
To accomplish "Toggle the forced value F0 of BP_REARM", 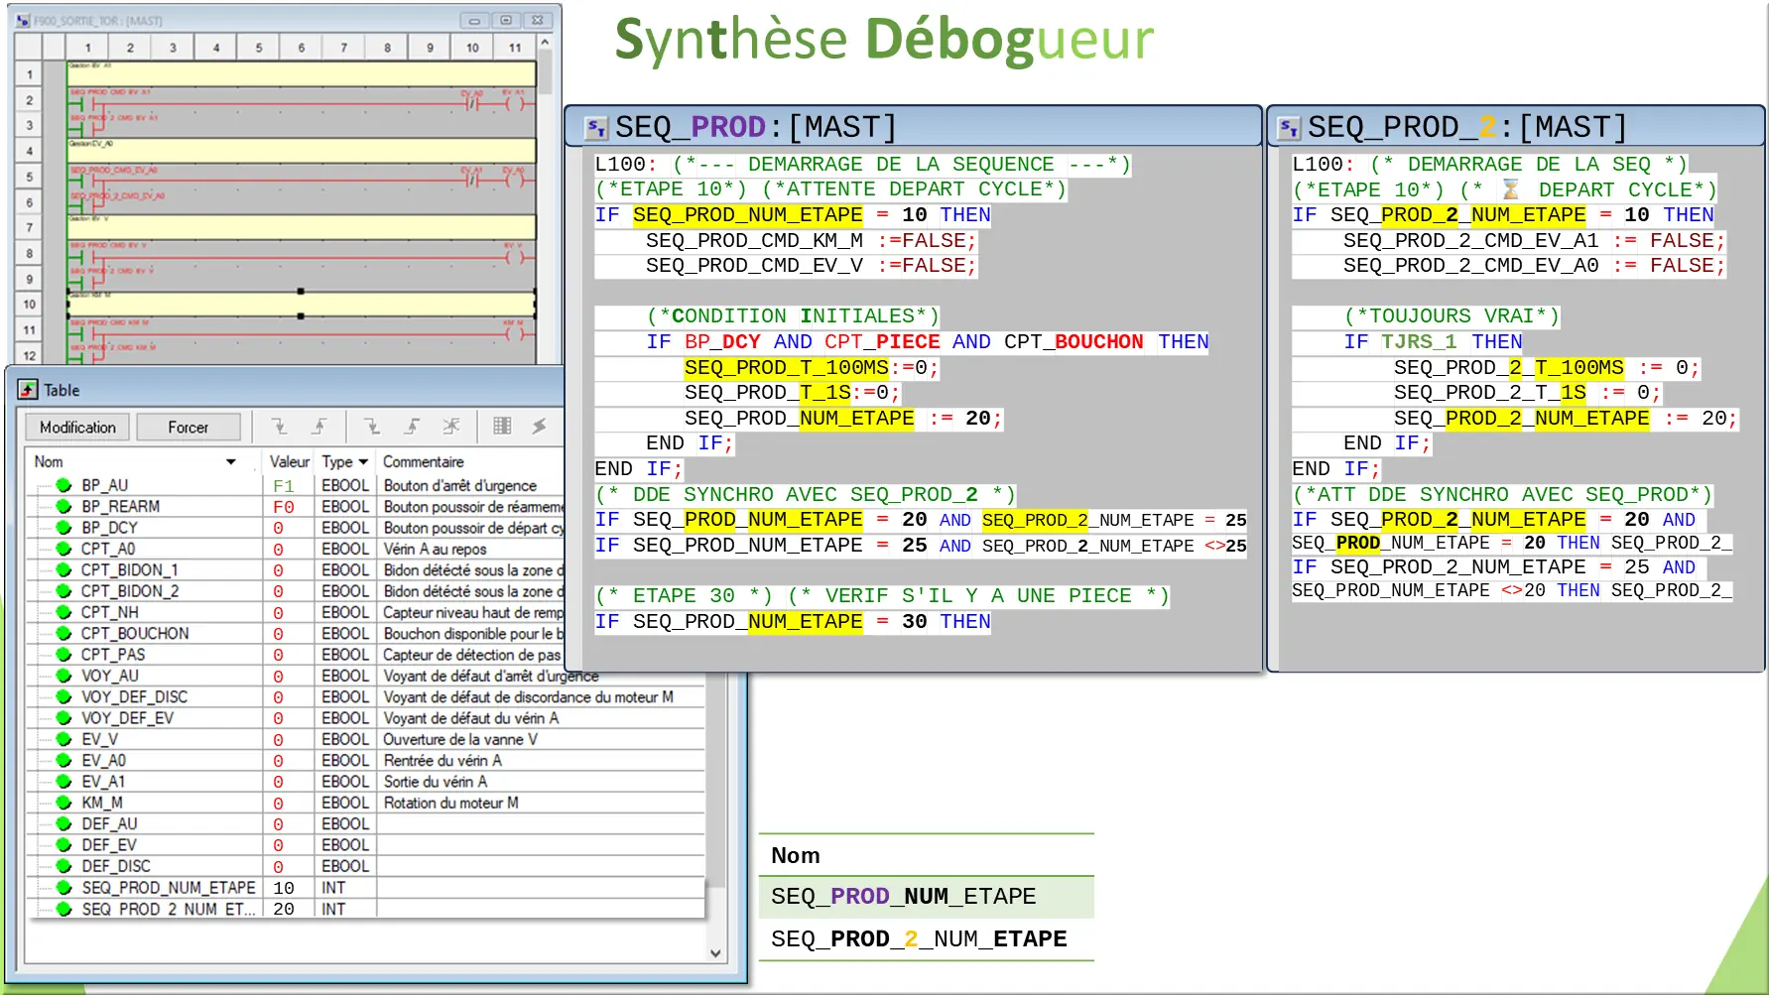I will (283, 506).
